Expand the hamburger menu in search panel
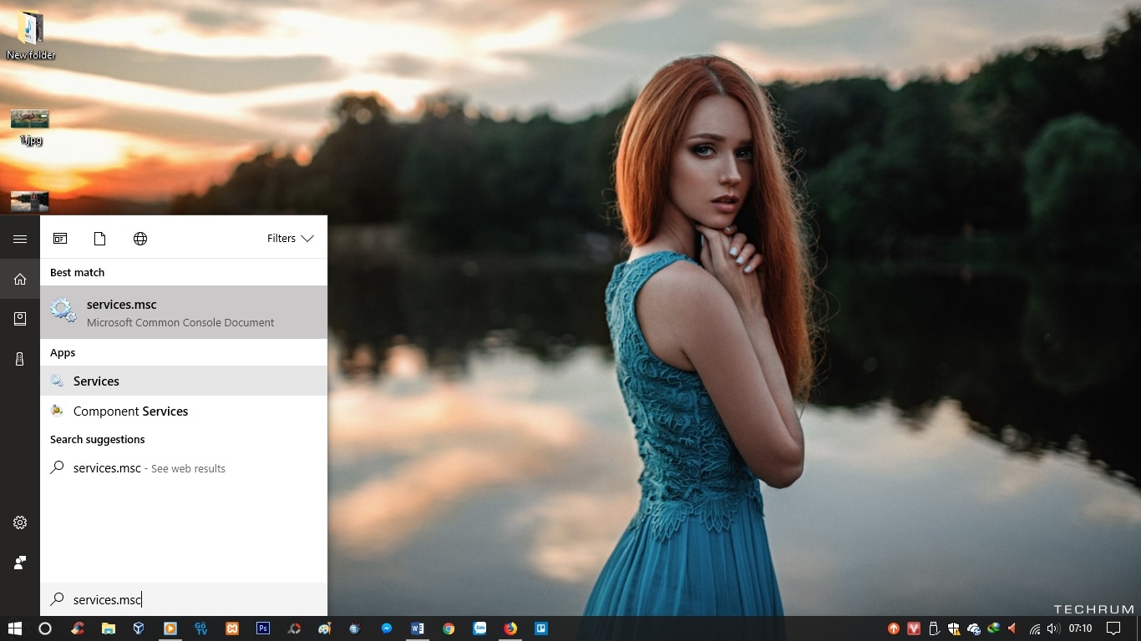Viewport: 1141px width, 641px height. pyautogui.click(x=20, y=239)
